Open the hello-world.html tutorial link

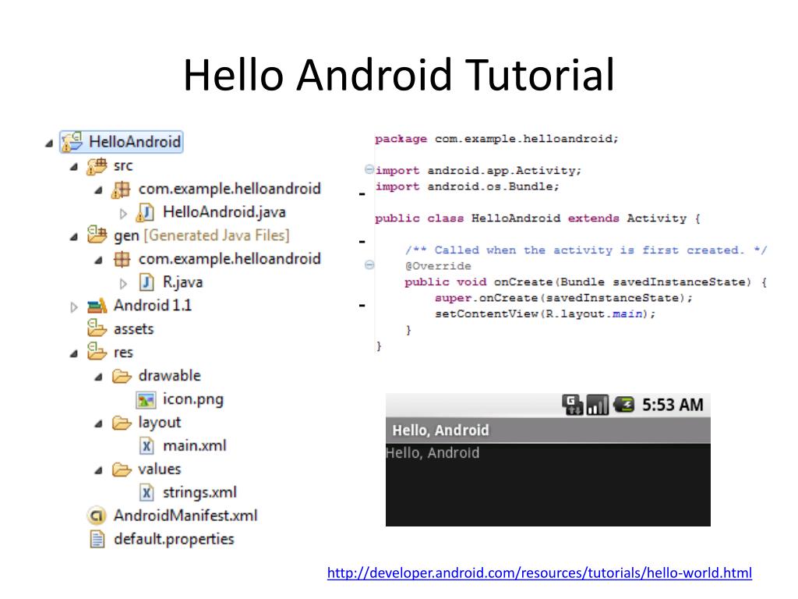tap(539, 573)
